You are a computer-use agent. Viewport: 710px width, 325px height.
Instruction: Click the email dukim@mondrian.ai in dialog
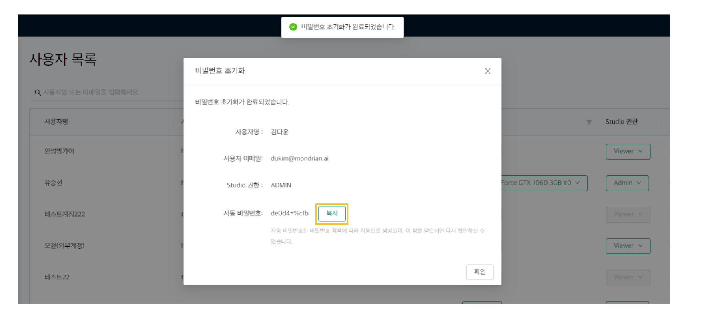coord(299,158)
